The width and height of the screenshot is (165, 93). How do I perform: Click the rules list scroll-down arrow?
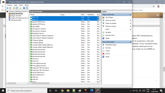(100, 81)
